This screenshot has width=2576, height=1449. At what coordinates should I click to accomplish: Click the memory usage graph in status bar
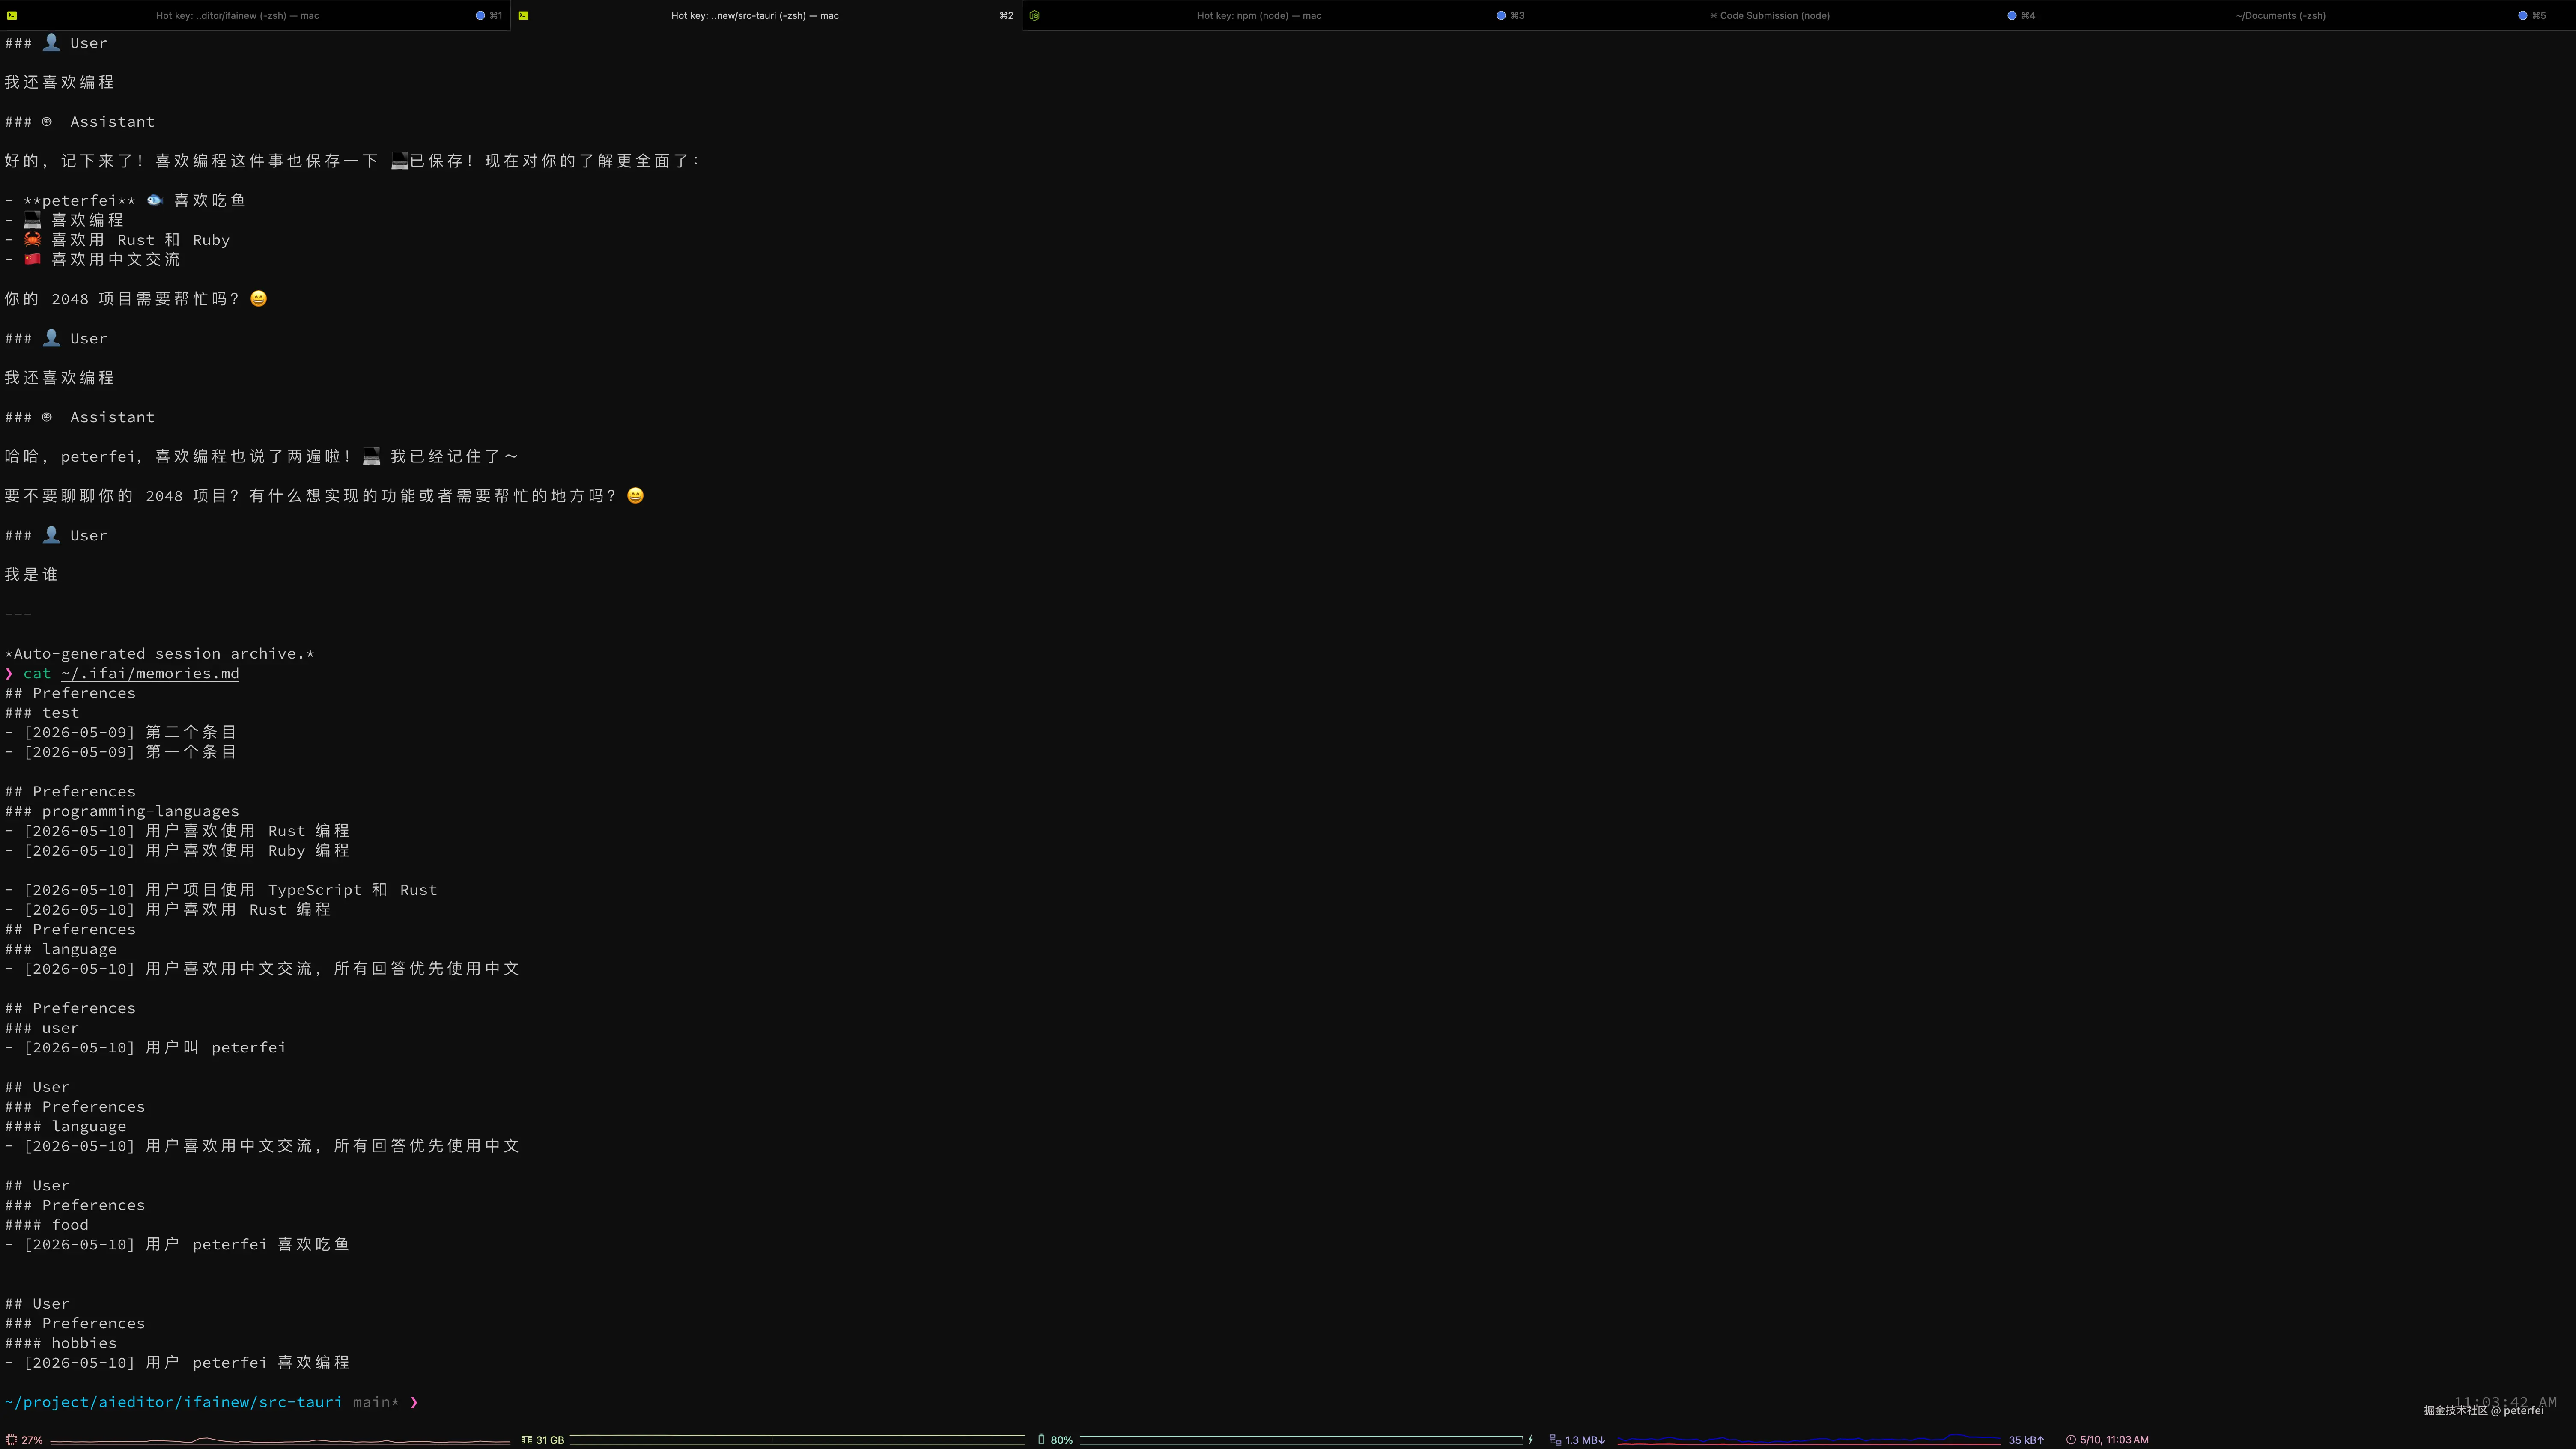click(x=797, y=1440)
